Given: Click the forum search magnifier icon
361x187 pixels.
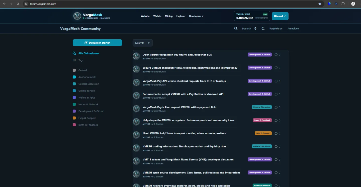Looking at the screenshot, I should pos(236,29).
